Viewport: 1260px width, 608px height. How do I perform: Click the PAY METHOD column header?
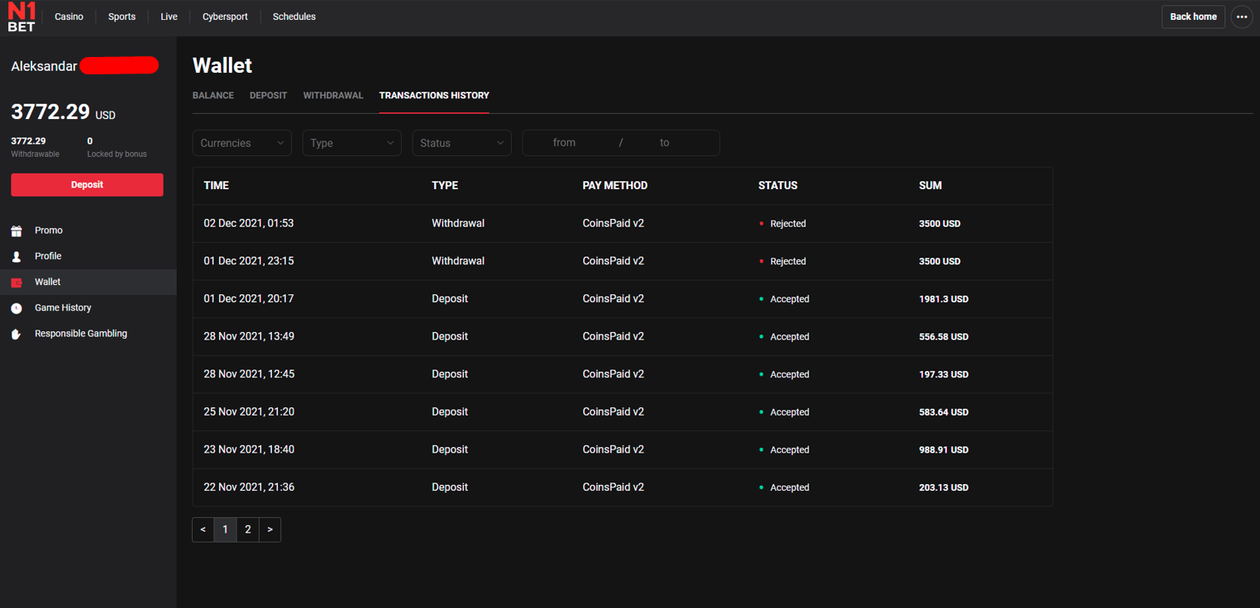coord(615,186)
